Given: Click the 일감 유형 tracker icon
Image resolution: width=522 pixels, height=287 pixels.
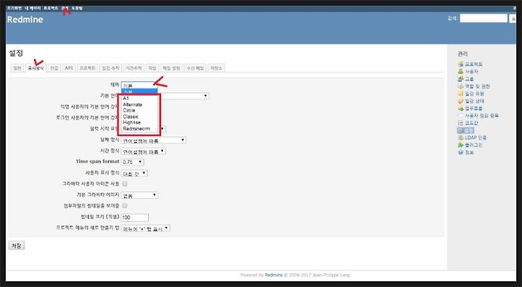Looking at the screenshot, I should (x=461, y=93).
